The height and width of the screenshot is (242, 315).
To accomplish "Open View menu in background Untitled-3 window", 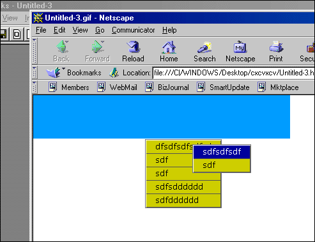I will (10, 18).
